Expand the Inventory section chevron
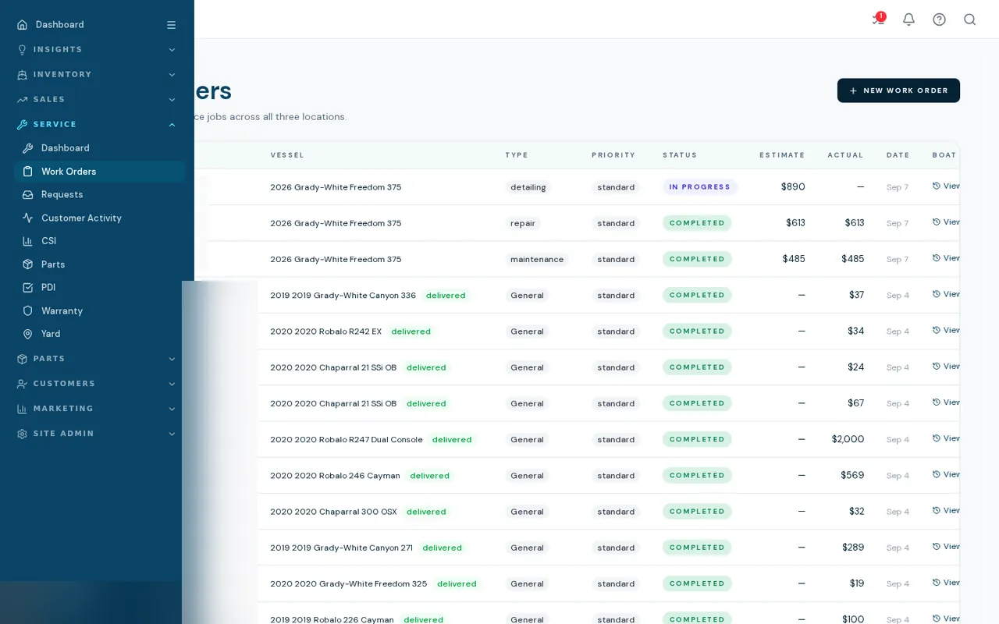 (x=172, y=75)
